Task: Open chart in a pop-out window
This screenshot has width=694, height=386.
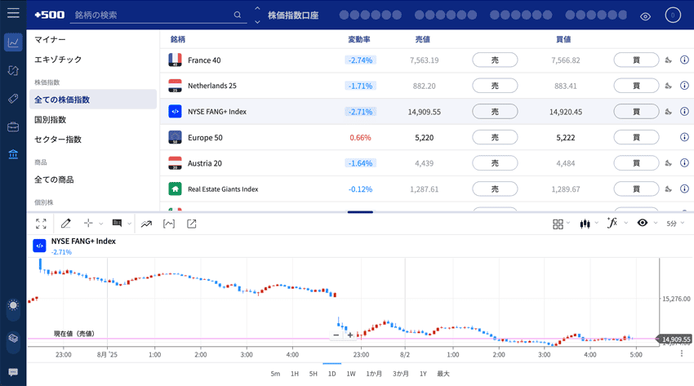Action: 192,224
